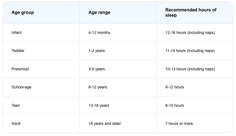
Task: Select the "Toddler" age group cell
Action: pos(18,51)
